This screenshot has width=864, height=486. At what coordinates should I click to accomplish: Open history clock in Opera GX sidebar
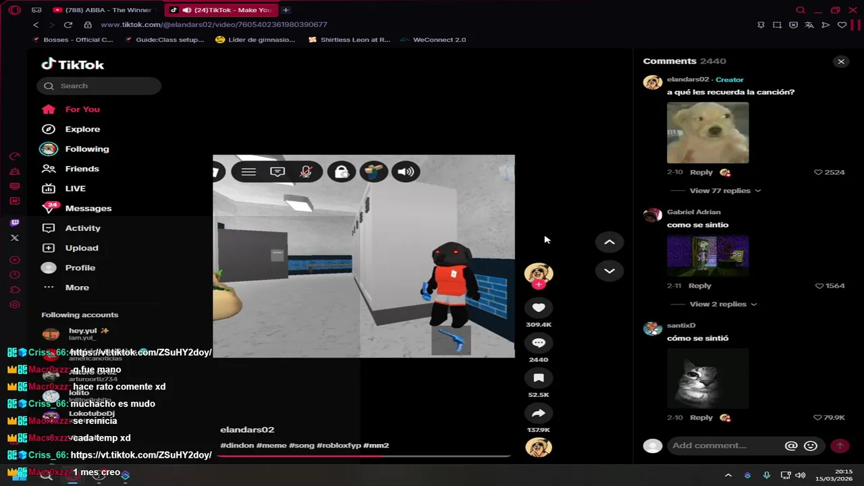[15, 275]
